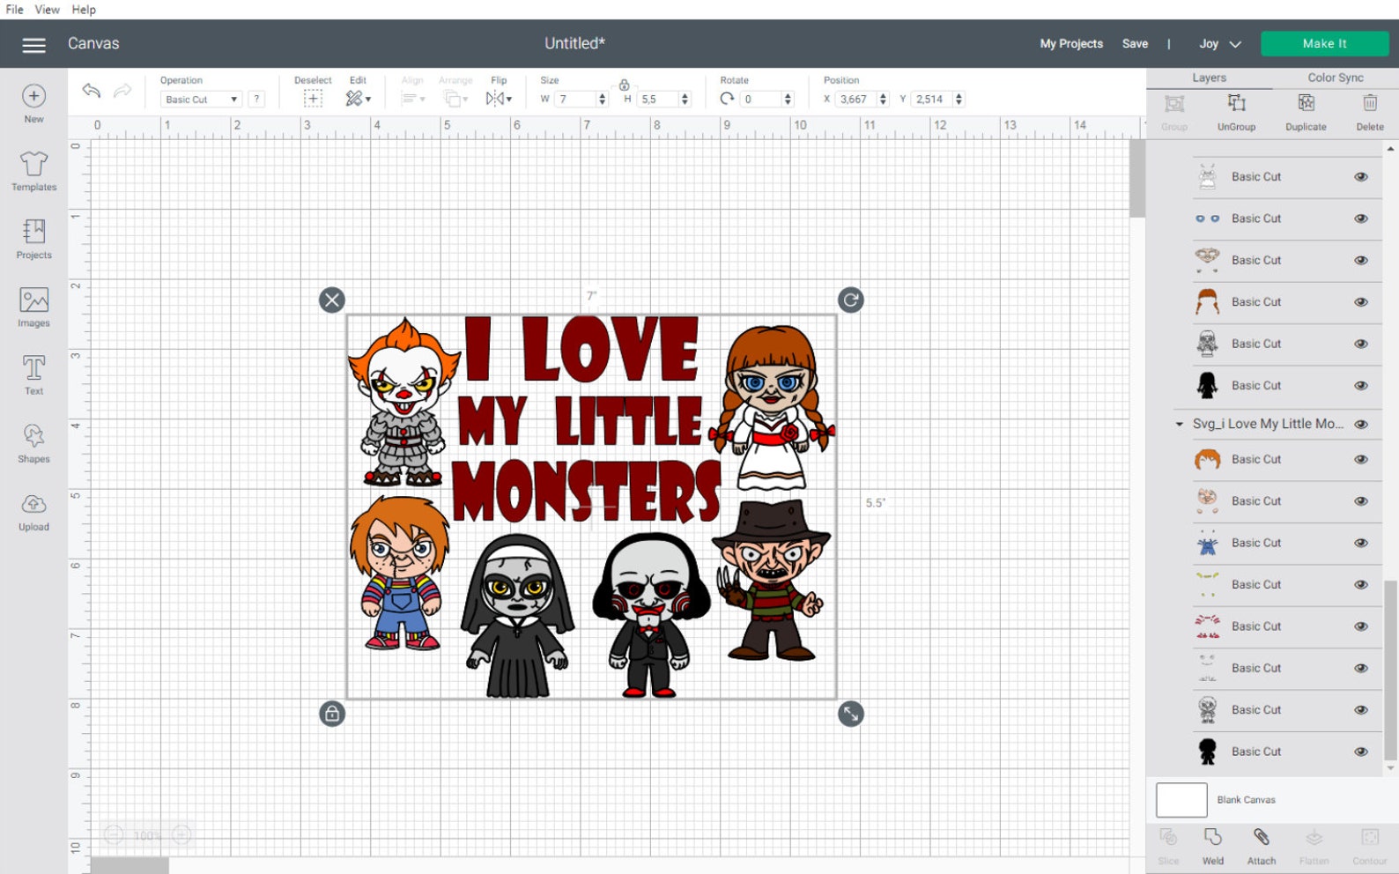Click the width input field

pyautogui.click(x=574, y=100)
